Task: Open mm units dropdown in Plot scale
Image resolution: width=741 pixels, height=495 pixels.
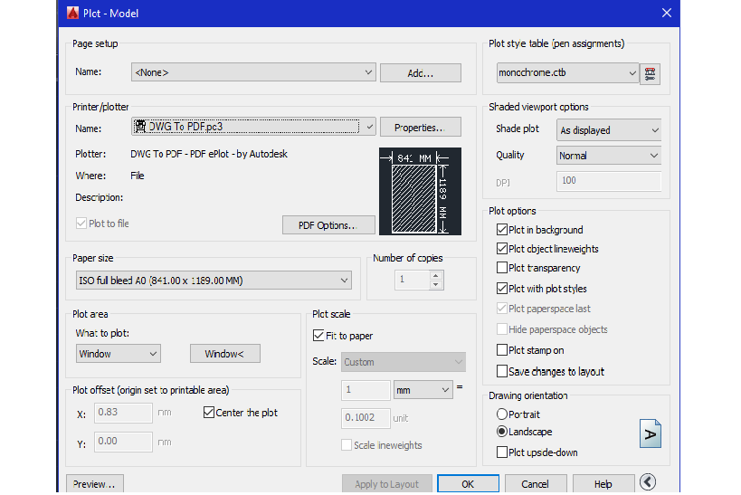Action: click(423, 390)
